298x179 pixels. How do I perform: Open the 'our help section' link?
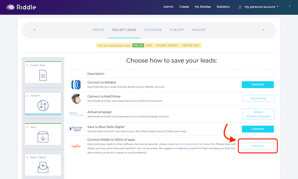click(x=189, y=144)
